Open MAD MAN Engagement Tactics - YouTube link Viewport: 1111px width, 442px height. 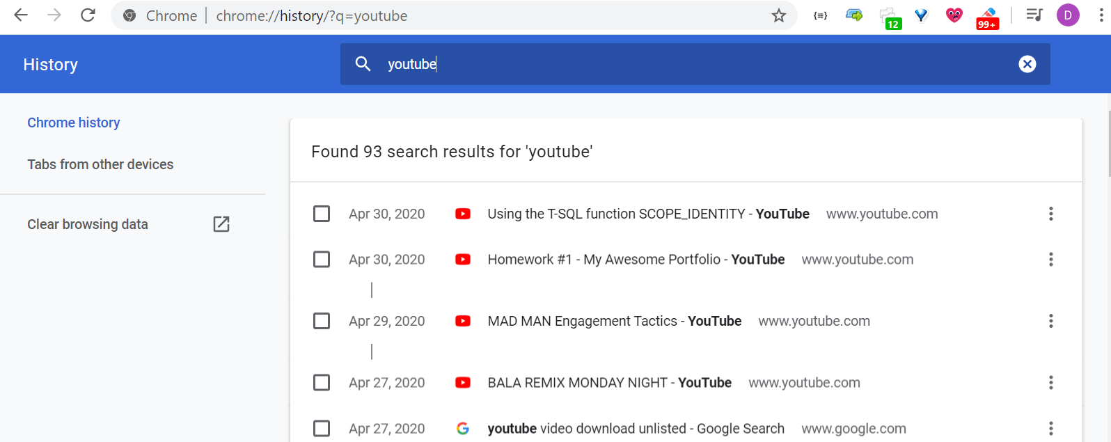[615, 321]
